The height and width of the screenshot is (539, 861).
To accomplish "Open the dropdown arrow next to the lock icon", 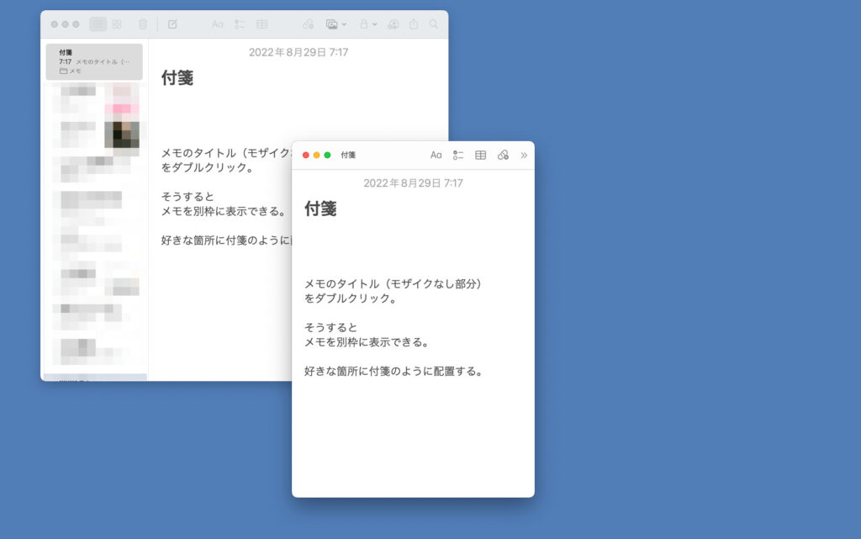I will point(375,24).
